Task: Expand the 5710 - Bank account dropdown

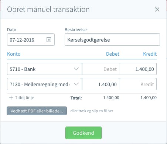Action: pos(44,69)
